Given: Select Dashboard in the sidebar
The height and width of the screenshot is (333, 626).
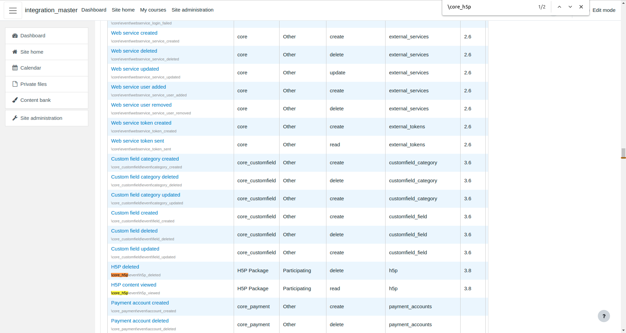Looking at the screenshot, I should coord(47,36).
